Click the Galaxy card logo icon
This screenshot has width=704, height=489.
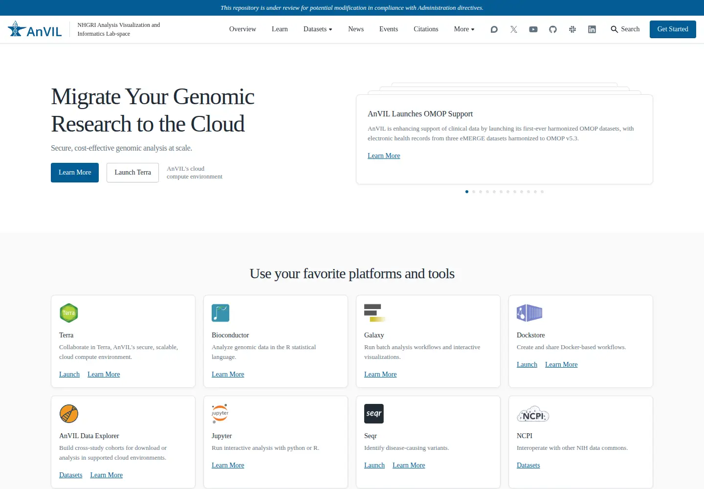point(374,313)
